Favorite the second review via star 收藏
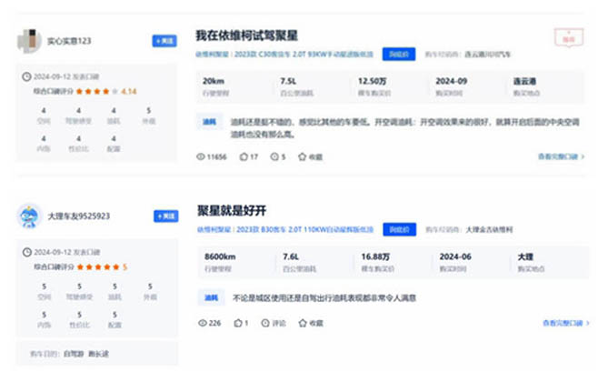608x382 pixels. coord(310,323)
